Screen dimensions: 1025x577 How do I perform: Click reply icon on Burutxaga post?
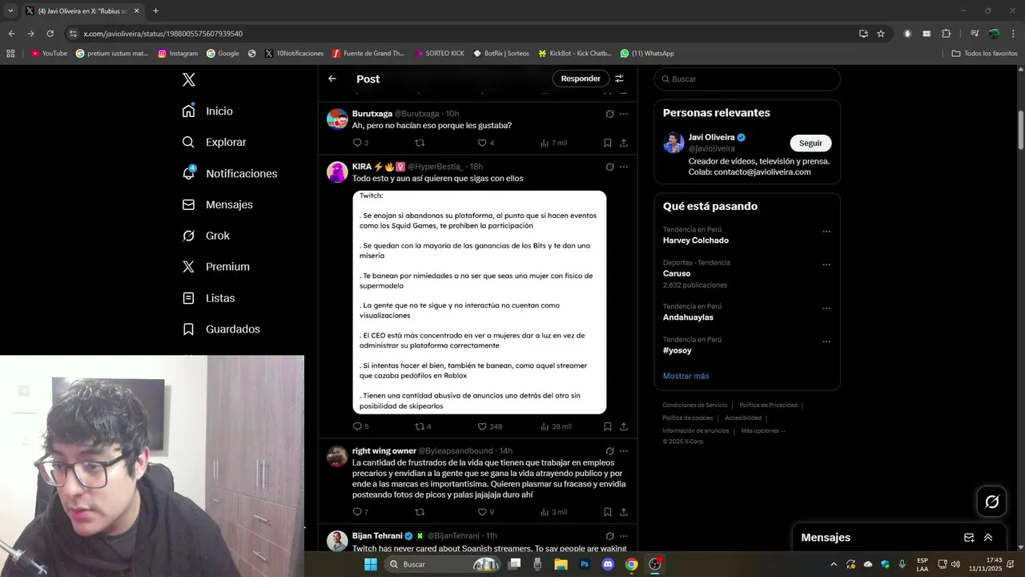coord(357,143)
